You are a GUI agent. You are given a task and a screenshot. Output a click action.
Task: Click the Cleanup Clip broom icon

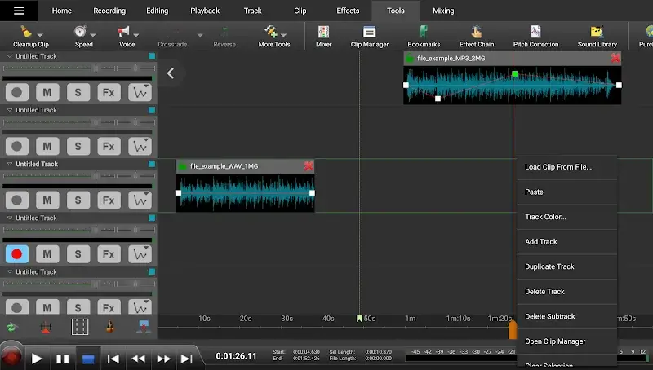coord(27,32)
